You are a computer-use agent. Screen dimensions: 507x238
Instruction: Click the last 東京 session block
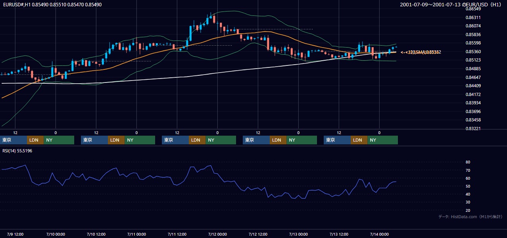coord(337,140)
